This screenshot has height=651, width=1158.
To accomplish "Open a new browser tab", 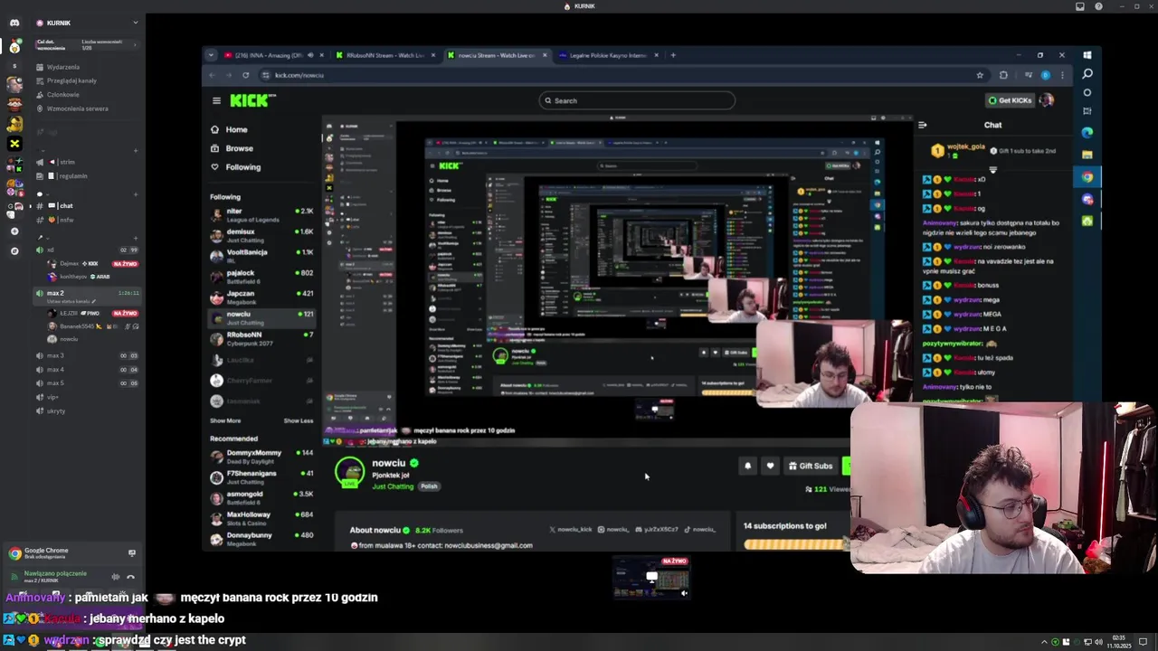I will point(673,55).
